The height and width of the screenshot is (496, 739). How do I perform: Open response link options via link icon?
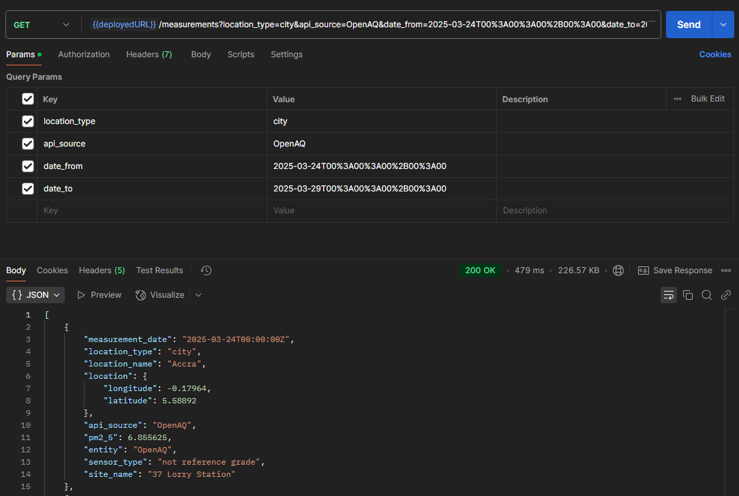coord(726,294)
